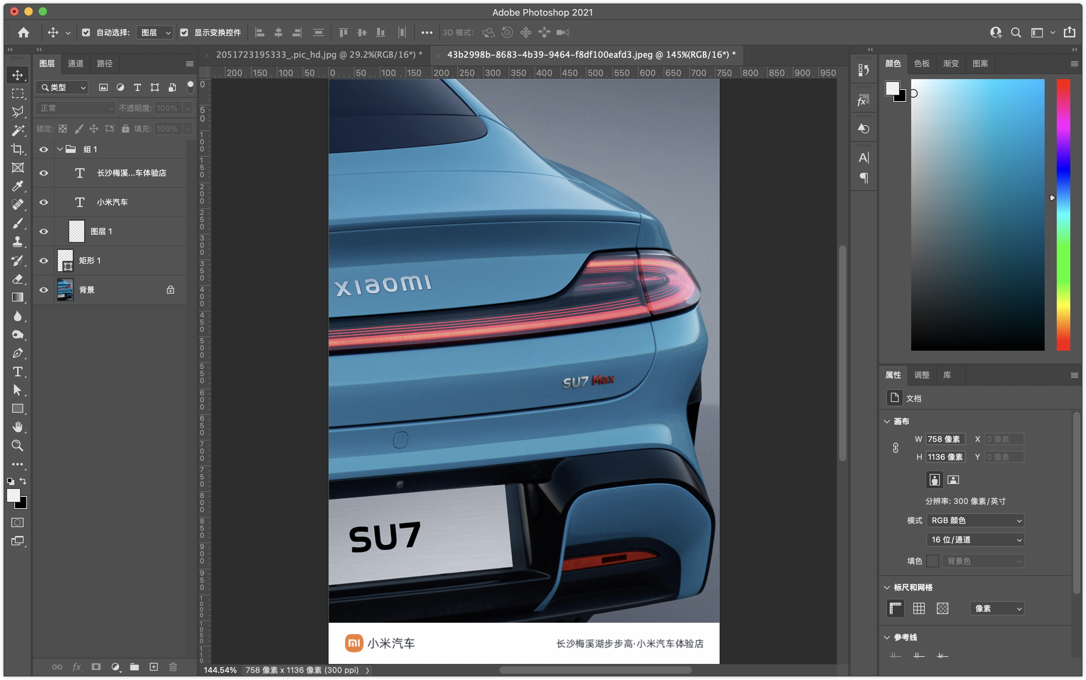
Task: Collapse the 标尺和网格 section
Action: point(887,587)
